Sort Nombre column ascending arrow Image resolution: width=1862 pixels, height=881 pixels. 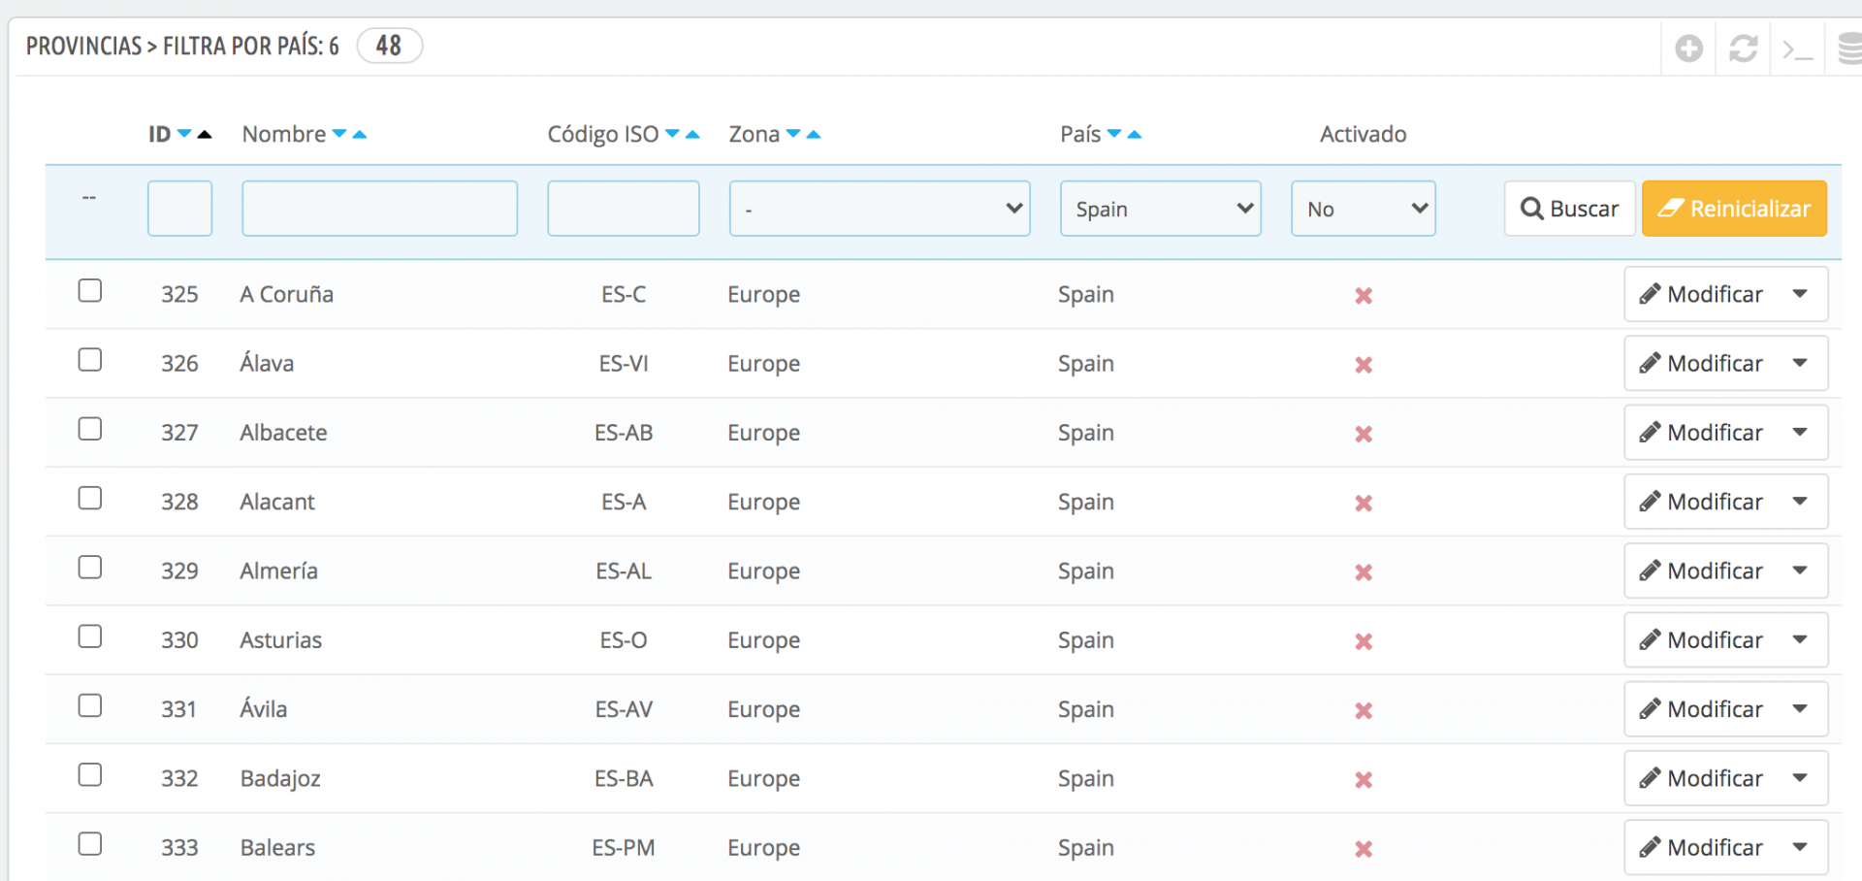tap(360, 134)
